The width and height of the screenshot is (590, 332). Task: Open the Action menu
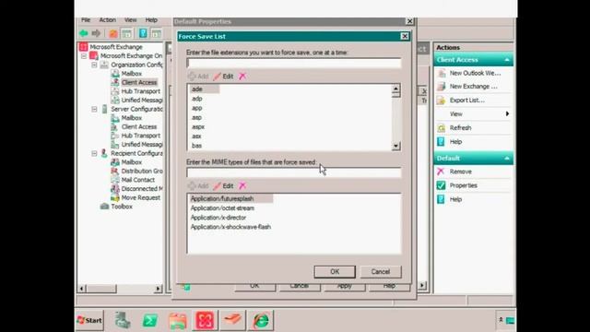107,20
